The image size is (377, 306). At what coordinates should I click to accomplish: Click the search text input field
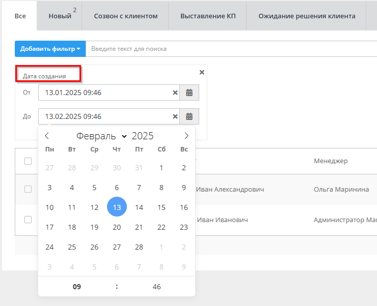[229, 49]
